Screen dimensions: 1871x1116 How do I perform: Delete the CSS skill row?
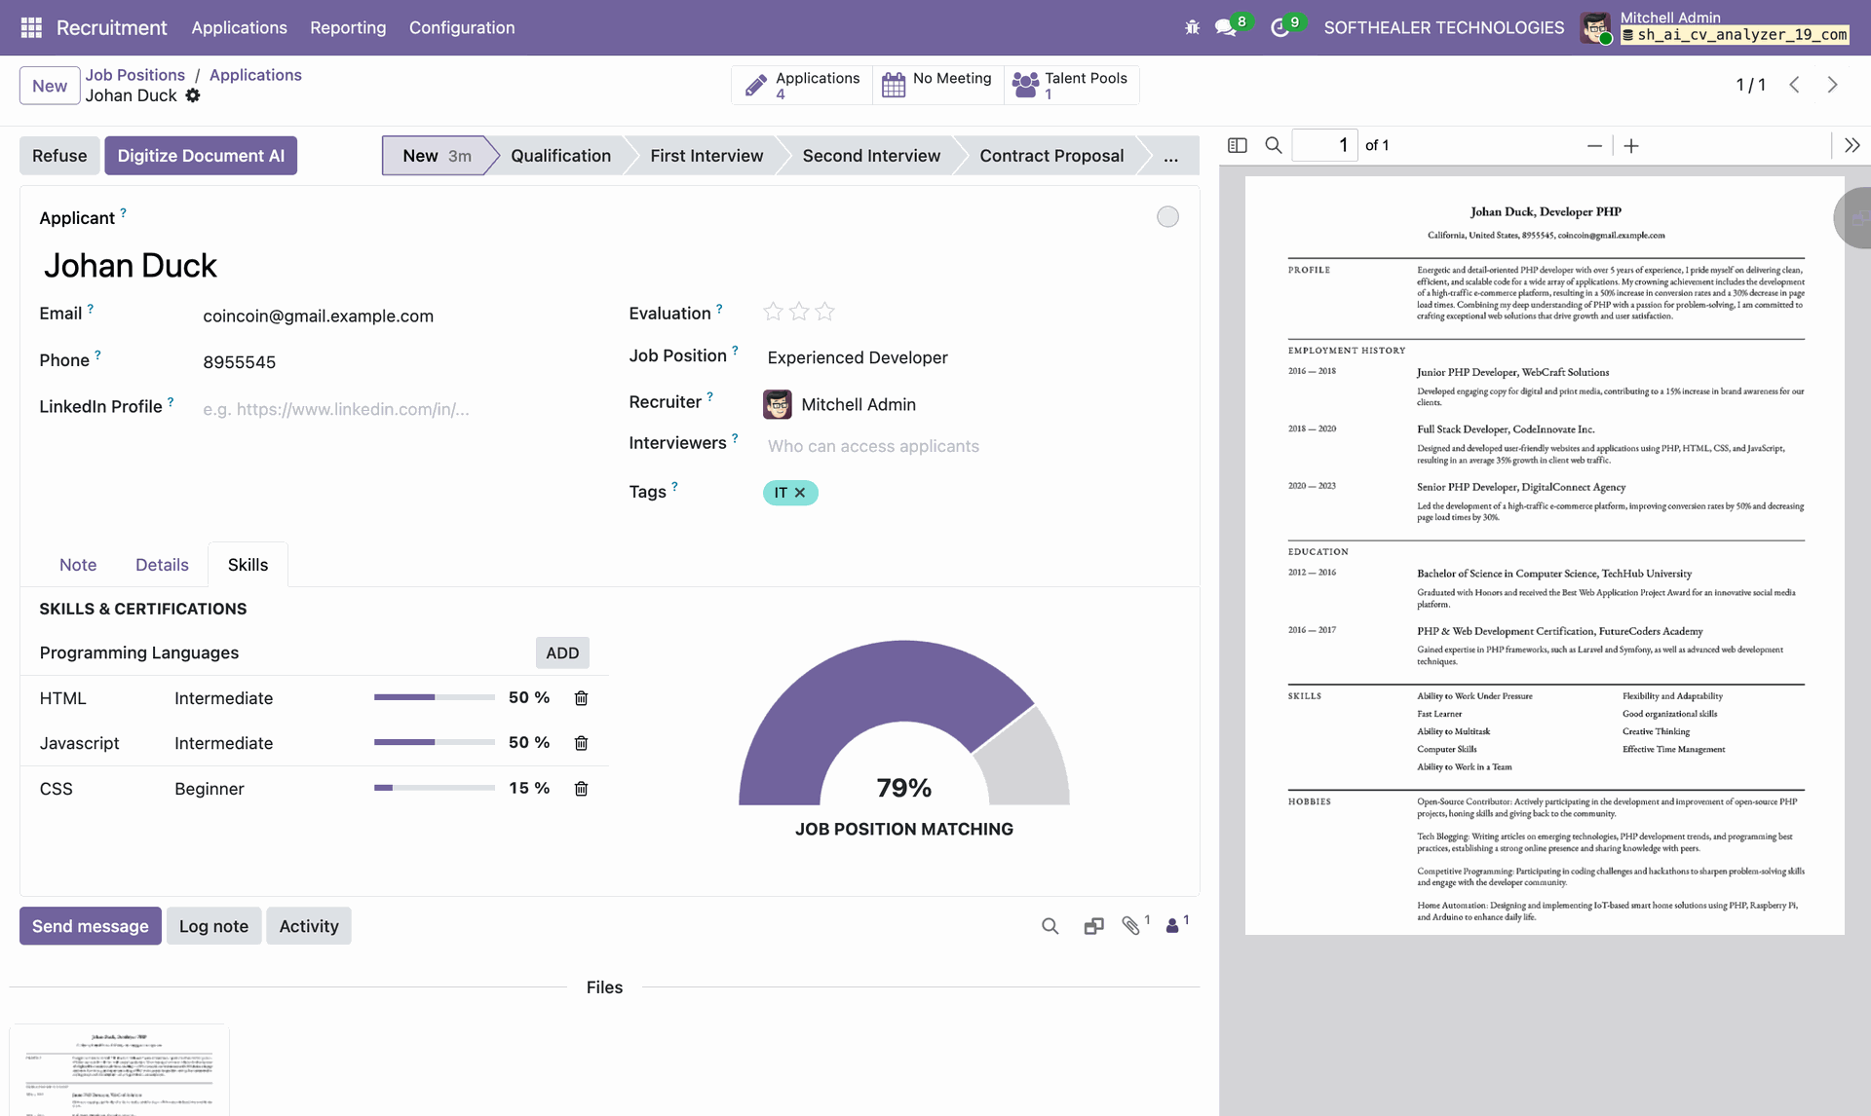point(581,789)
